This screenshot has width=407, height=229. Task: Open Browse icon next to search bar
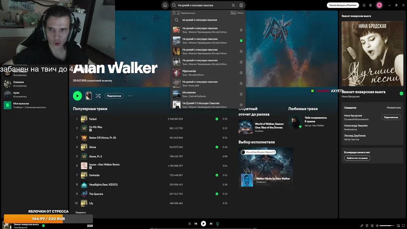coord(241,5)
